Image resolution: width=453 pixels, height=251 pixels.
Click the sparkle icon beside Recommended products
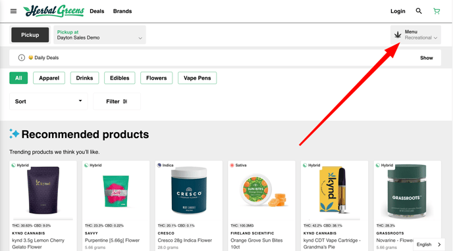(14, 134)
